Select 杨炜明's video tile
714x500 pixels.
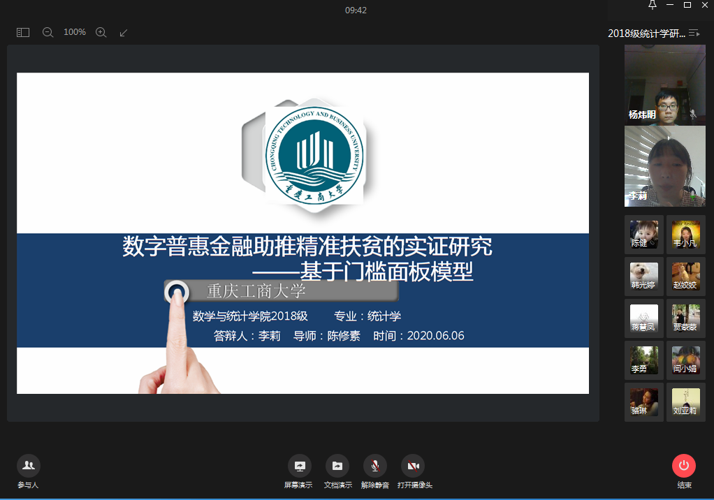(664, 85)
